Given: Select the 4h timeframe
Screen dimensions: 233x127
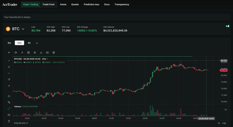Looking at the screenshot, I should 29,43.
